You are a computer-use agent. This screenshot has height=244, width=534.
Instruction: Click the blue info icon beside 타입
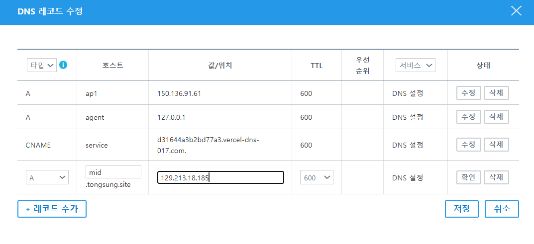point(63,65)
